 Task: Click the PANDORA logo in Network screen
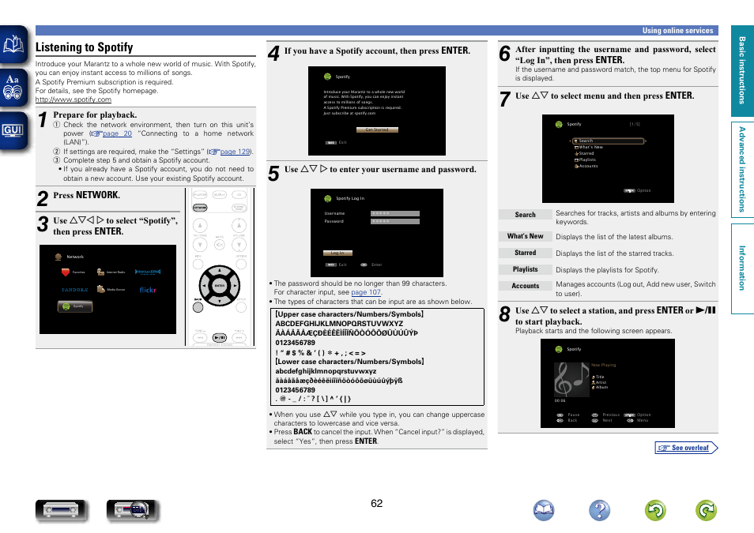[75, 290]
